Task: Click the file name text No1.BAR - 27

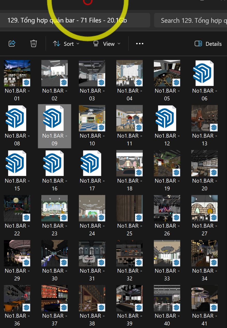Action: [205, 230]
